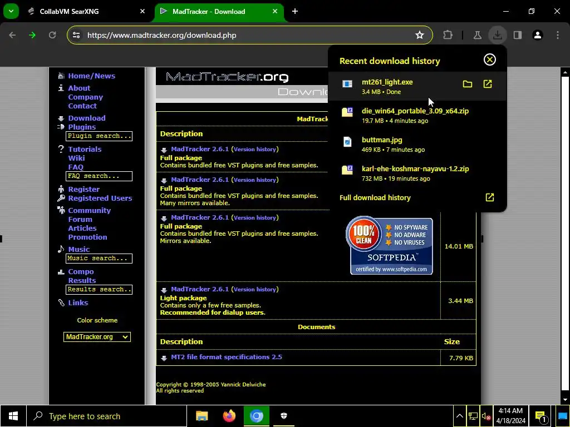570x427 pixels.
Task: Open the Compo sidebar link
Action: coord(81,271)
